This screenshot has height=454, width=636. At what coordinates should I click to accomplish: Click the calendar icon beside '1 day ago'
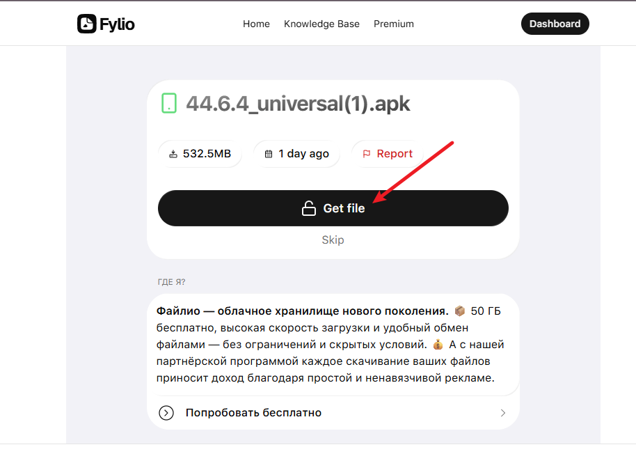270,153
